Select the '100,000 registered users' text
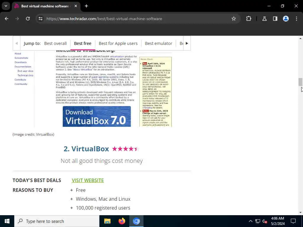The image size is (303, 227). pos(103,208)
